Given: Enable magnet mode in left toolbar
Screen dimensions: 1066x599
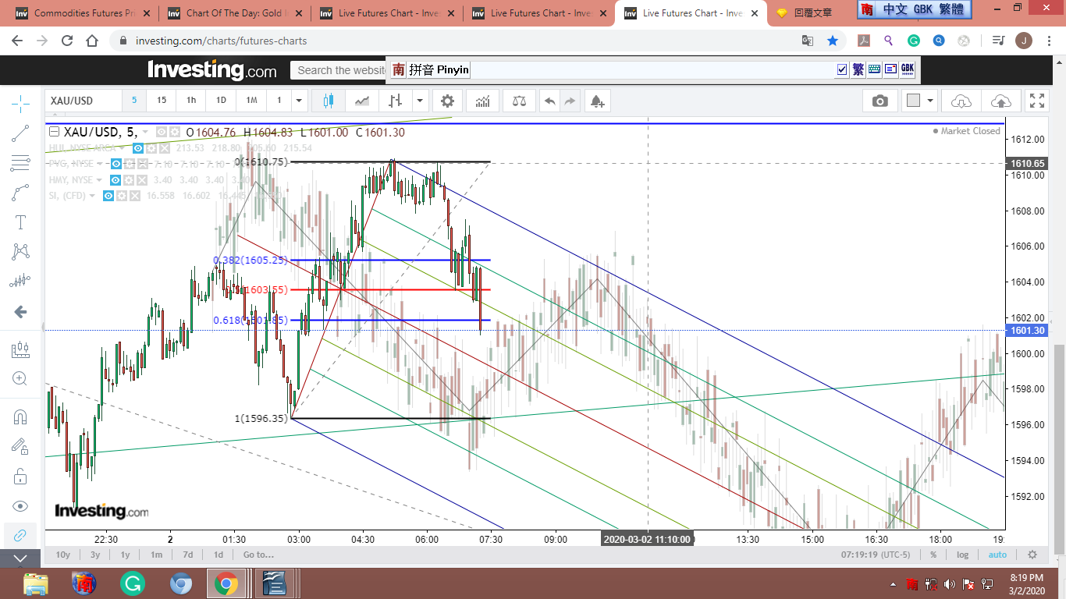Looking at the screenshot, I should click(21, 417).
